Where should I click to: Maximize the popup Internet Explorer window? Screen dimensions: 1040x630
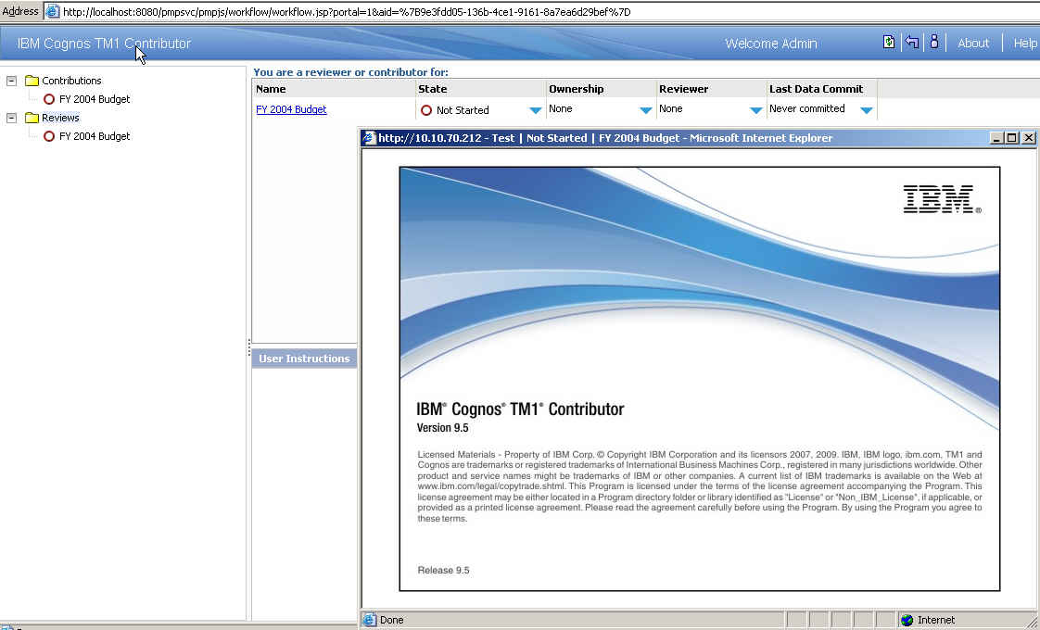click(x=1012, y=138)
